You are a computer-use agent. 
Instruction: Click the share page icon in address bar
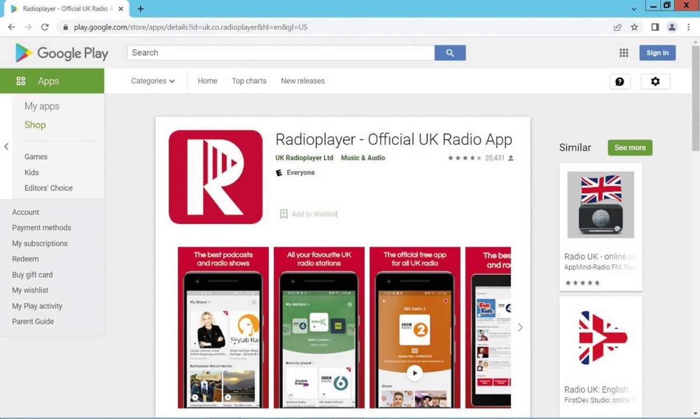617,27
